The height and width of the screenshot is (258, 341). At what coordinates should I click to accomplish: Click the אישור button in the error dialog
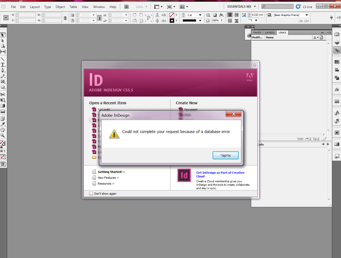(226, 155)
